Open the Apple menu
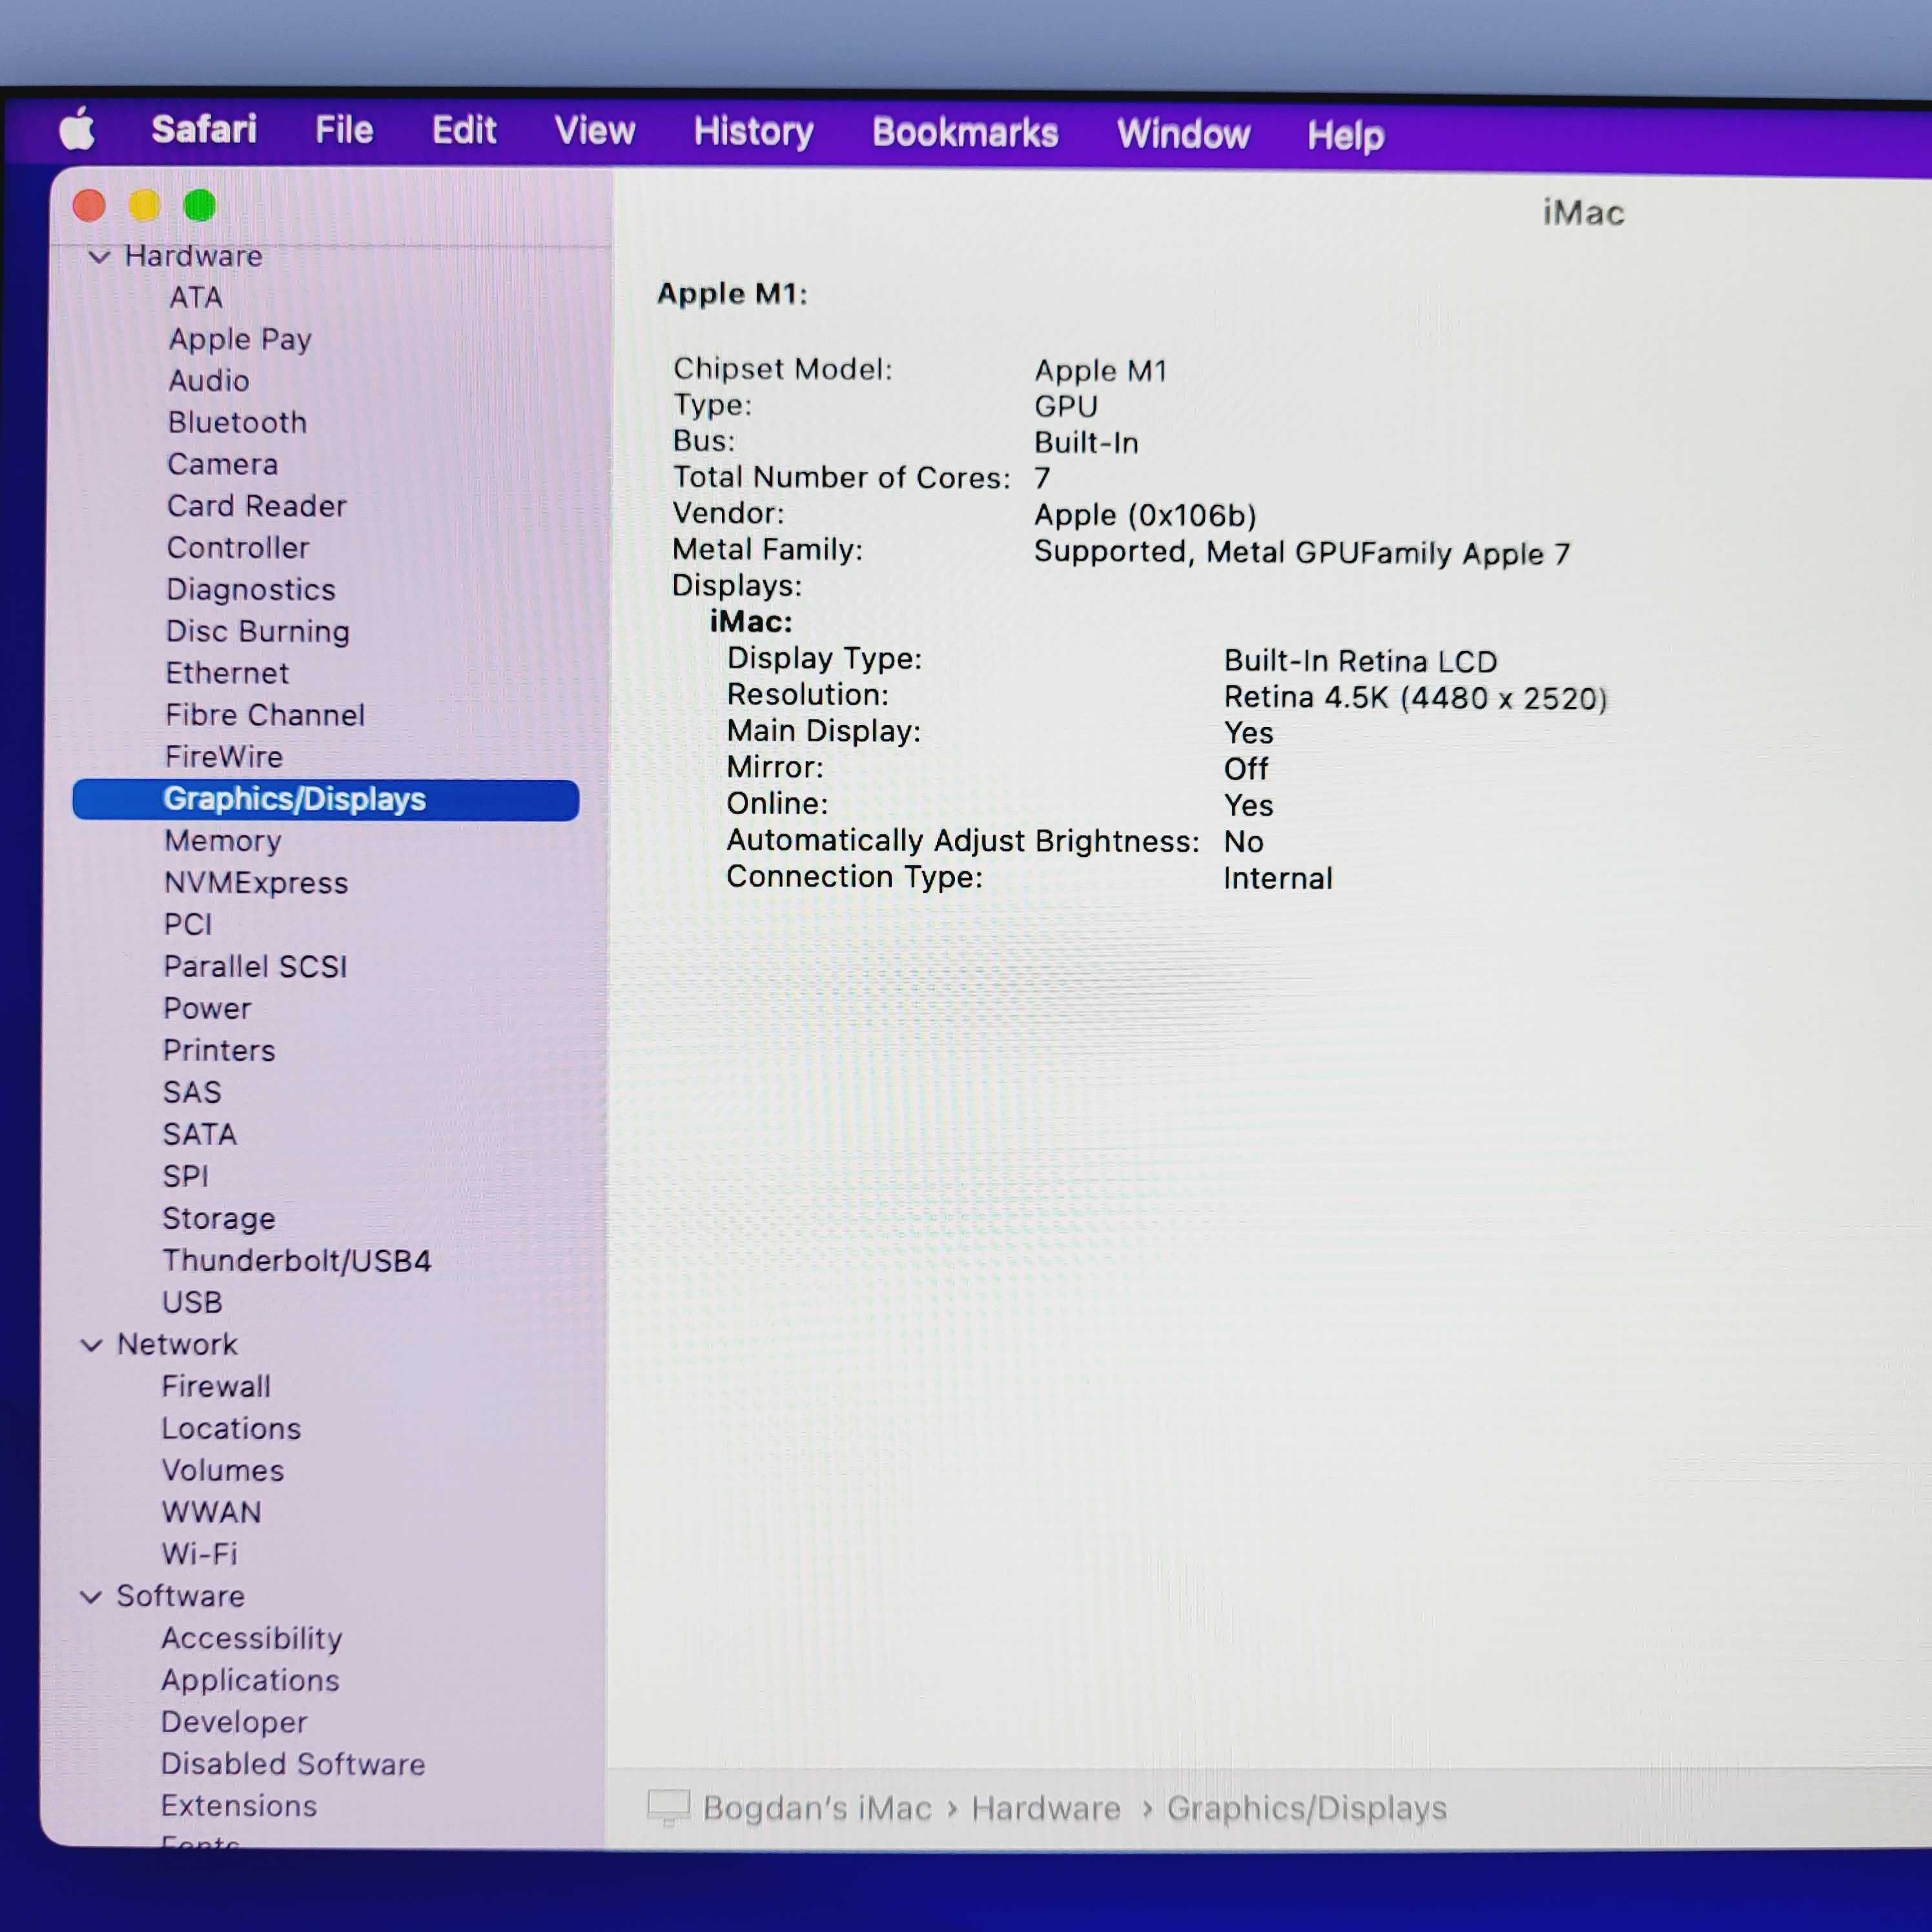Viewport: 1932px width, 1932px height. [78, 129]
